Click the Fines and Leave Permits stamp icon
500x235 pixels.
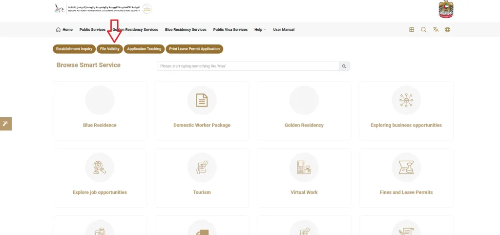pyautogui.click(x=406, y=168)
